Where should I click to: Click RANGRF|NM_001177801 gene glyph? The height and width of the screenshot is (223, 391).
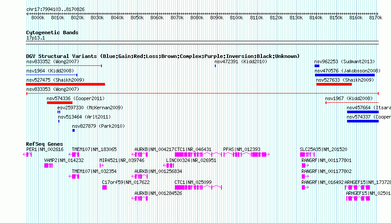tap(305, 165)
